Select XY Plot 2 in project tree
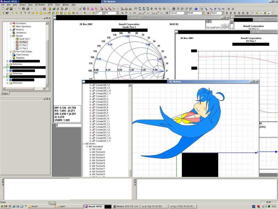278x209 pixels. coord(23,45)
